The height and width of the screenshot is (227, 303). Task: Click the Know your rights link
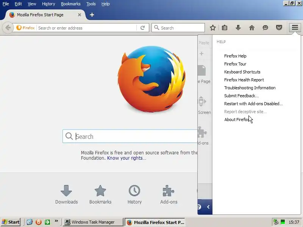pos(127,158)
